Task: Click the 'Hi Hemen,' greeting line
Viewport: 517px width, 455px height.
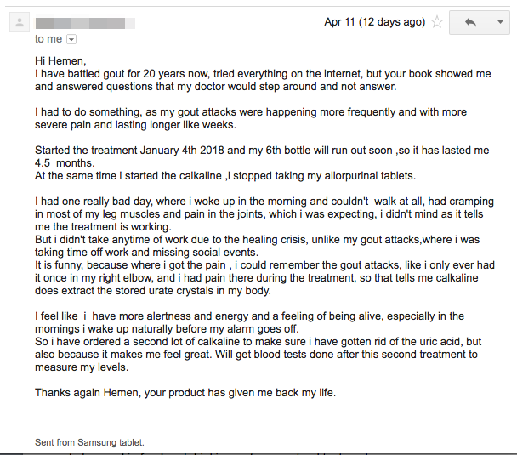Action: pos(60,61)
